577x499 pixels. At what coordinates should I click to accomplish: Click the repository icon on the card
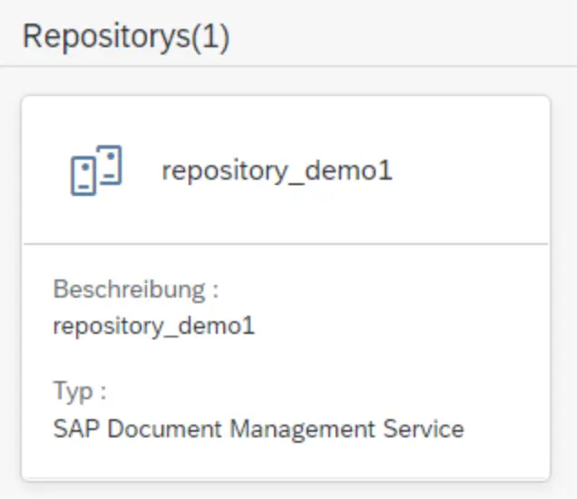pos(96,171)
